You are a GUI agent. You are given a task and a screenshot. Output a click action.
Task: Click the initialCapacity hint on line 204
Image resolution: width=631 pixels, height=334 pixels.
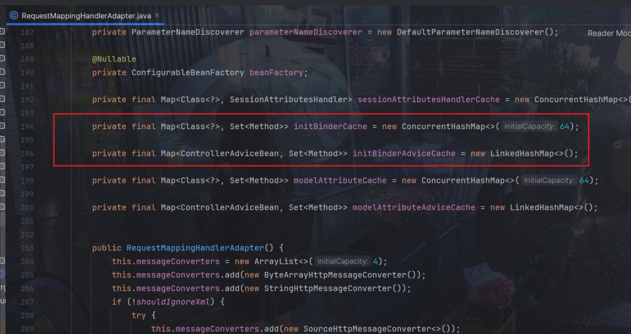(x=344, y=261)
